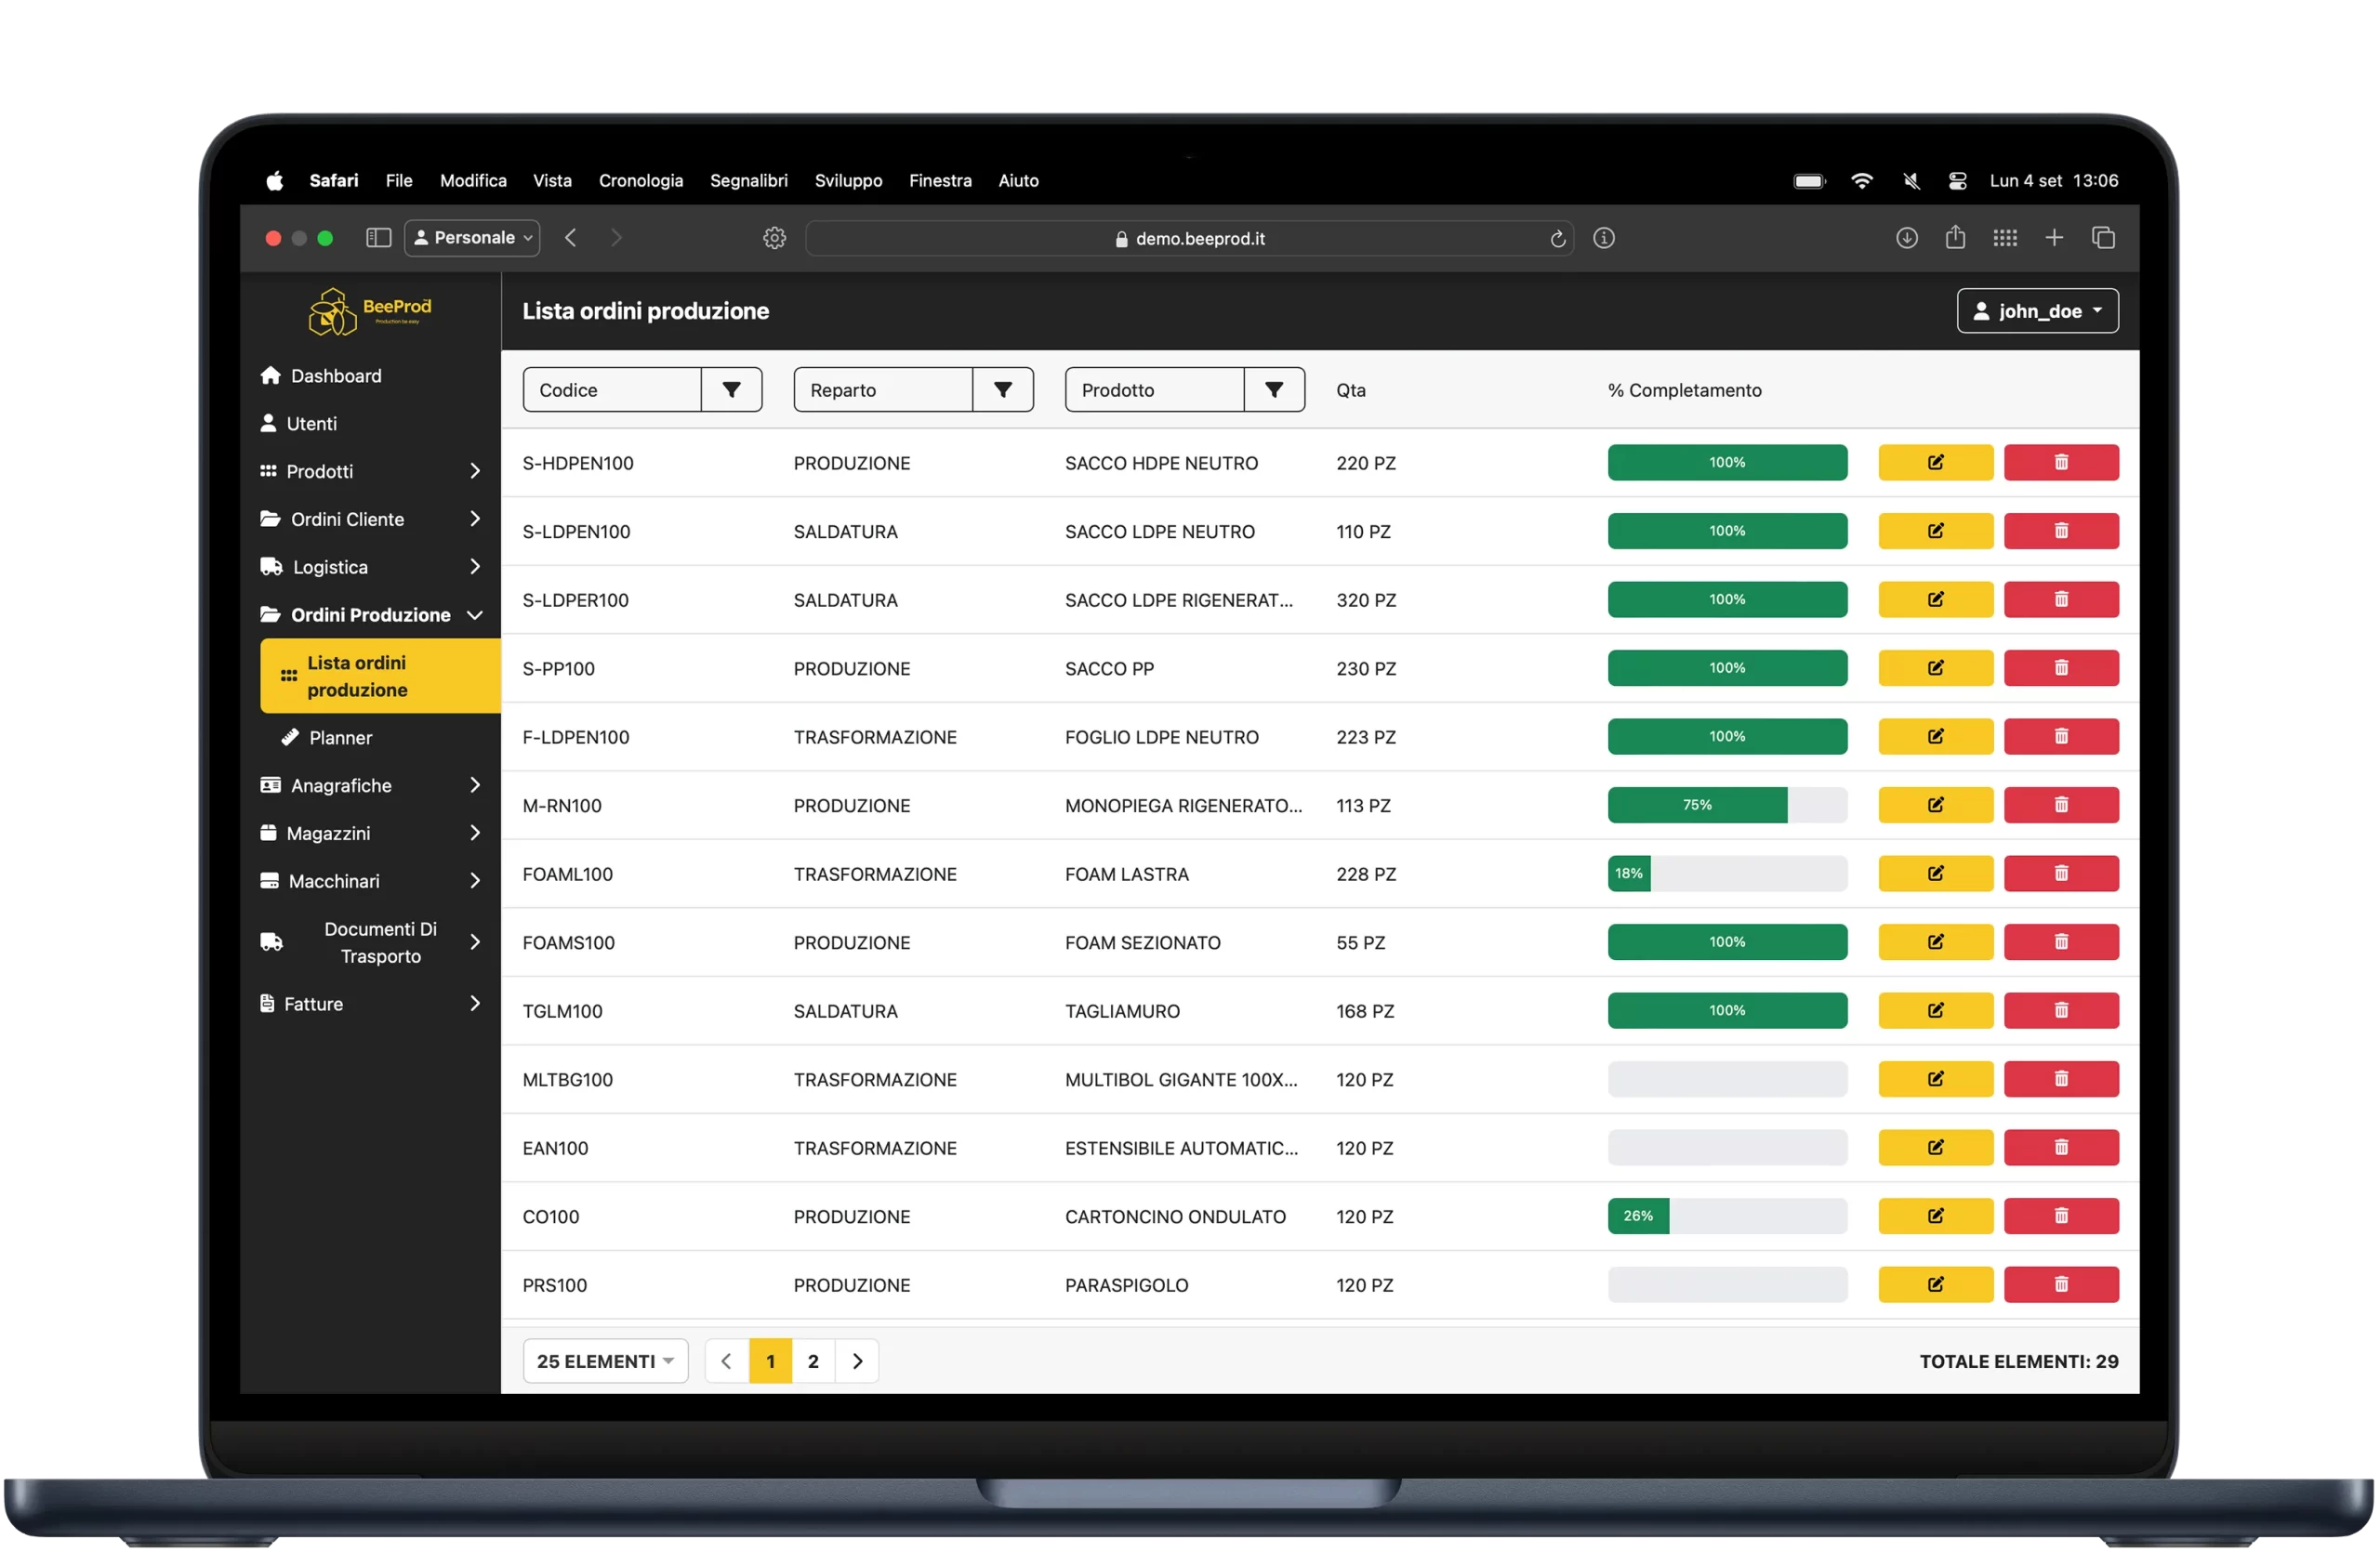The image size is (2380, 1552).
Task: Collapse the Ordini Produzione sidebar group
Action: click(370, 614)
